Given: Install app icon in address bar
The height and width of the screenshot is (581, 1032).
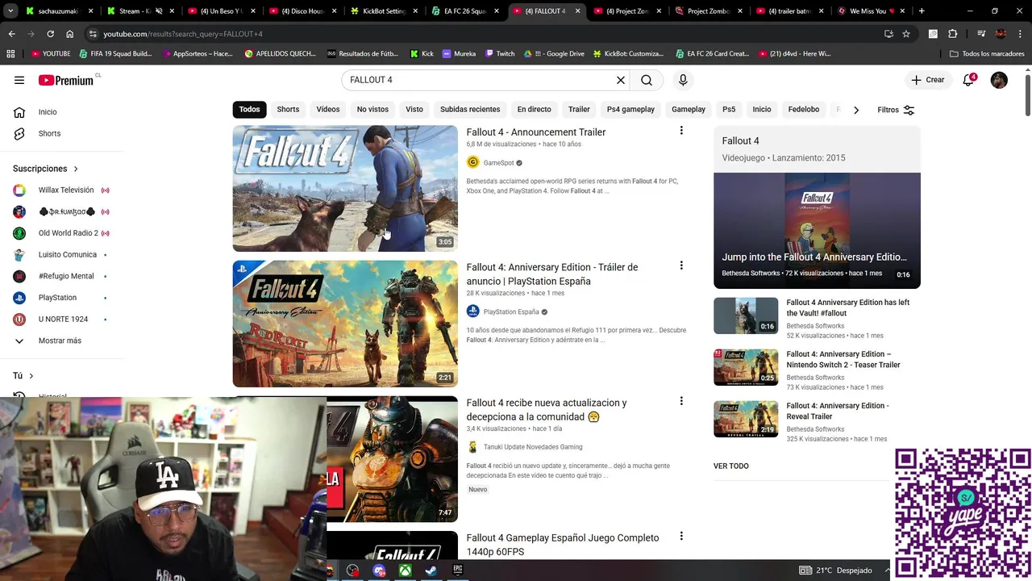Looking at the screenshot, I should pyautogui.click(x=888, y=34).
